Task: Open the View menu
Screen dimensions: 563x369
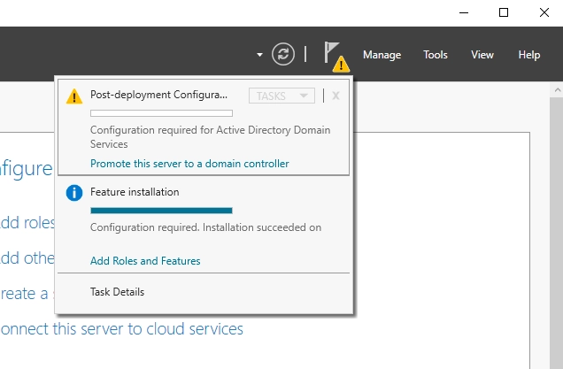Action: click(x=482, y=55)
